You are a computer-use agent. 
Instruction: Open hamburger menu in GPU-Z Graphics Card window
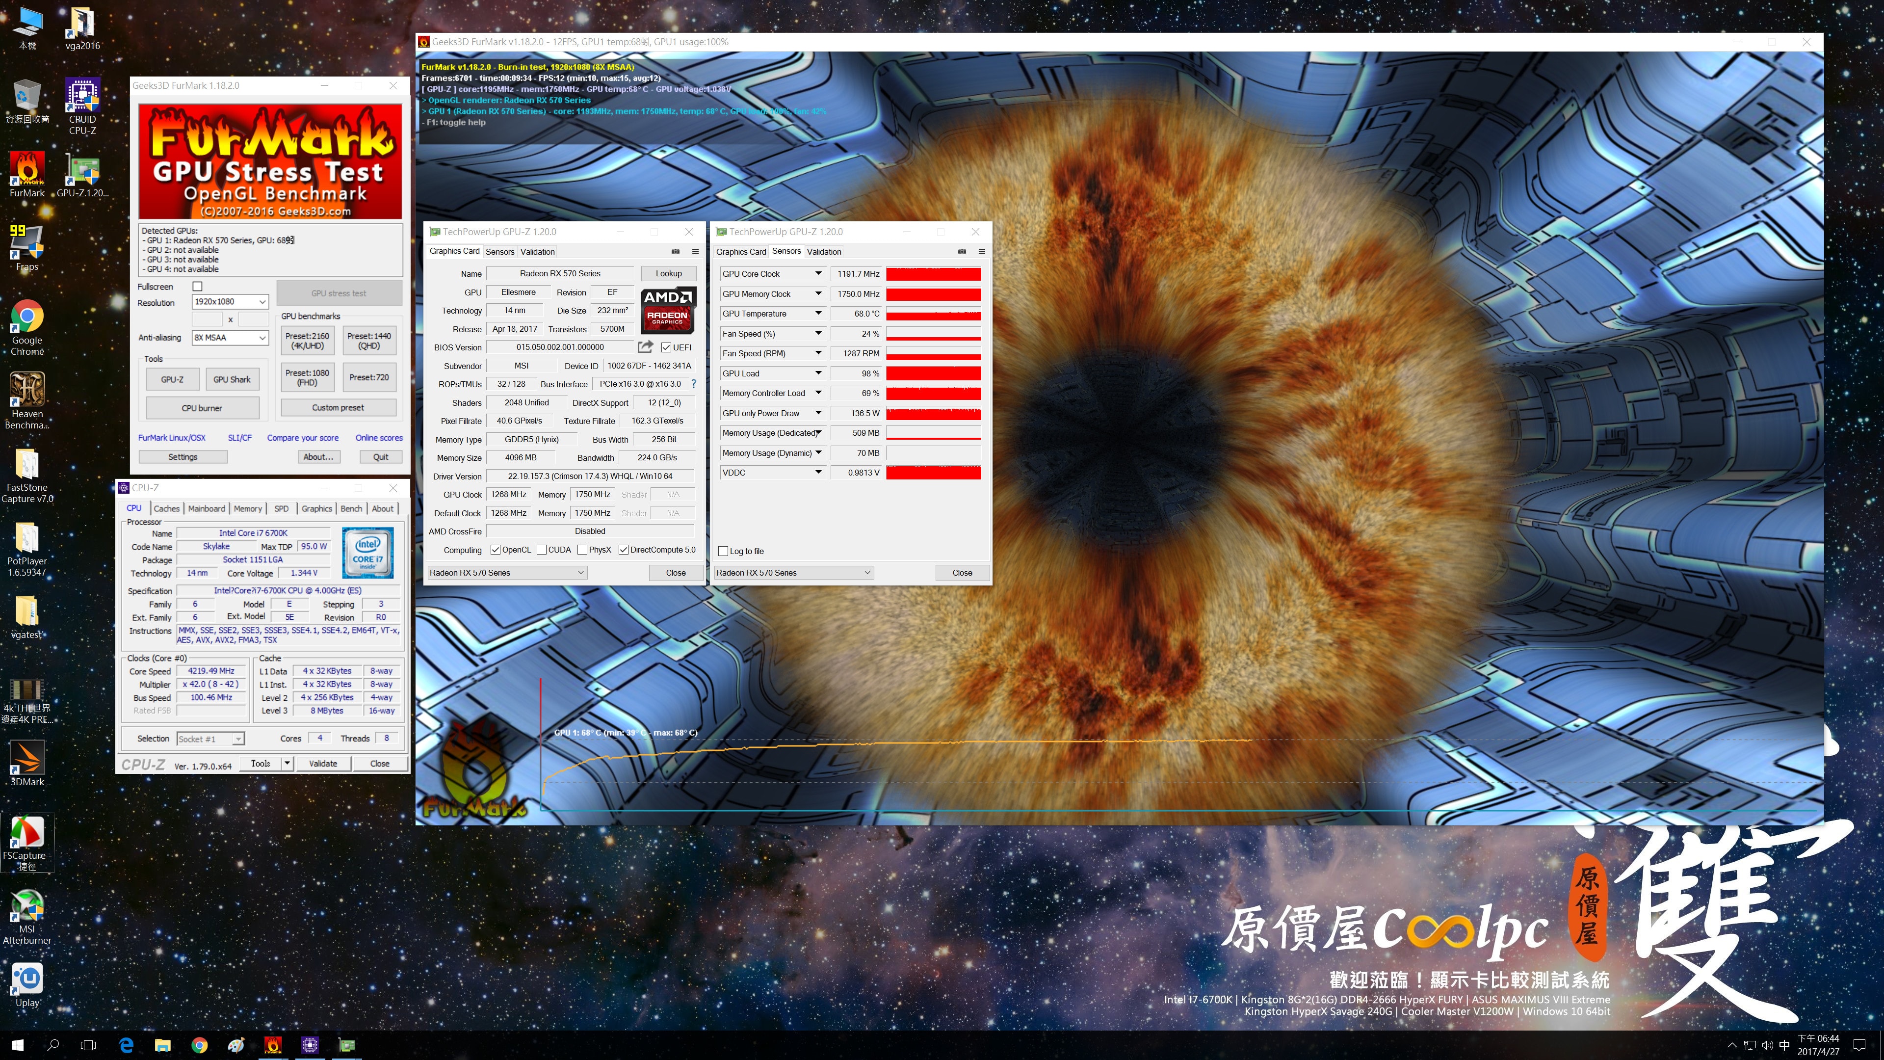(x=696, y=251)
